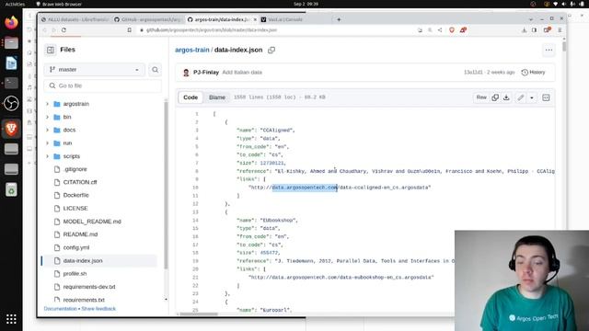Reload the page in Brave
This screenshot has height=331, width=589.
(64, 30)
